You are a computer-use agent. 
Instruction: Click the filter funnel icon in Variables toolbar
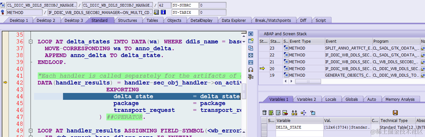coord(313,113)
